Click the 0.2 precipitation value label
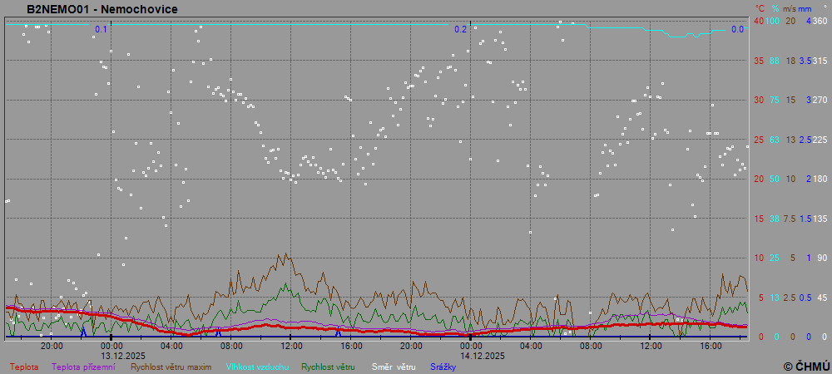Image resolution: width=832 pixels, height=374 pixels. coord(460,30)
